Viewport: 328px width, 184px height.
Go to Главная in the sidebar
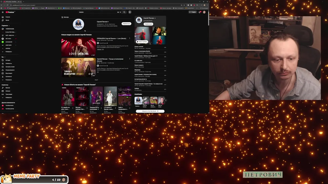pyautogui.click(x=8, y=17)
